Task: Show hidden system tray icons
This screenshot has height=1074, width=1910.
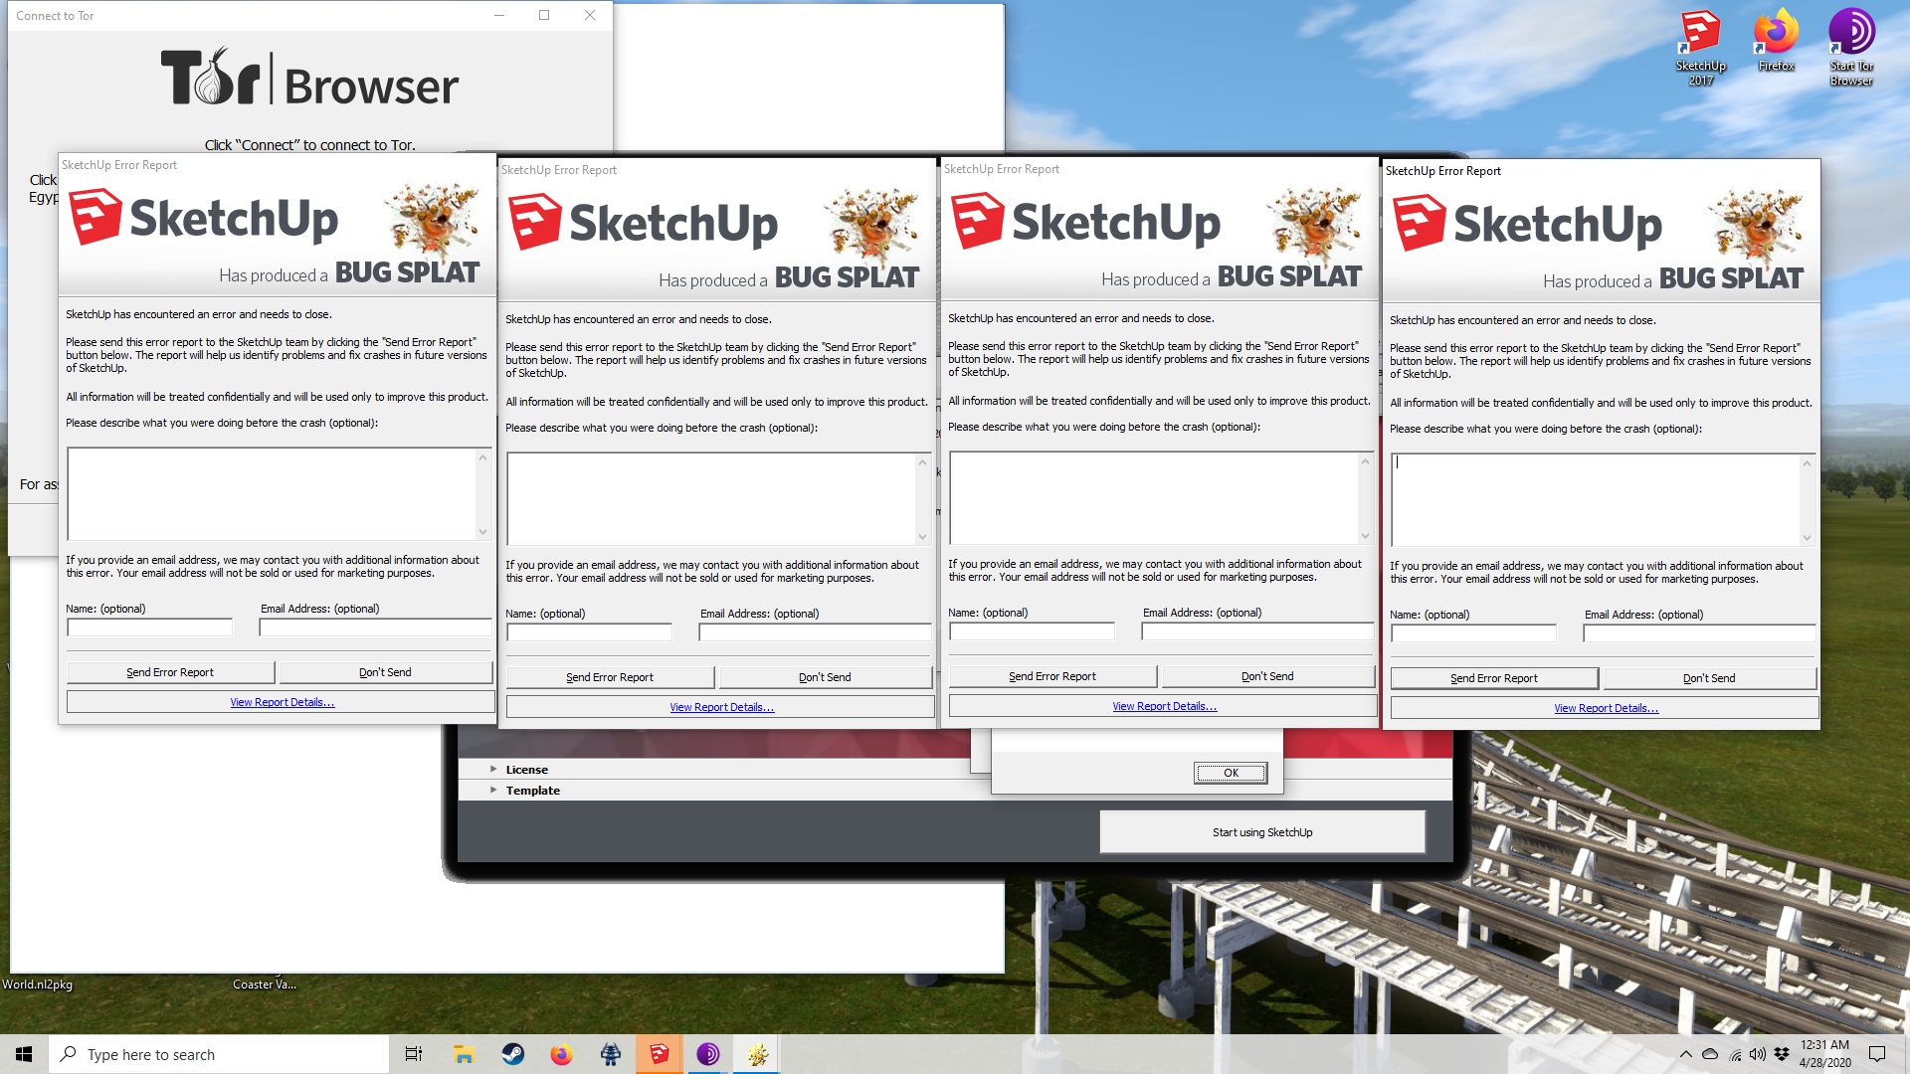Action: [1685, 1054]
